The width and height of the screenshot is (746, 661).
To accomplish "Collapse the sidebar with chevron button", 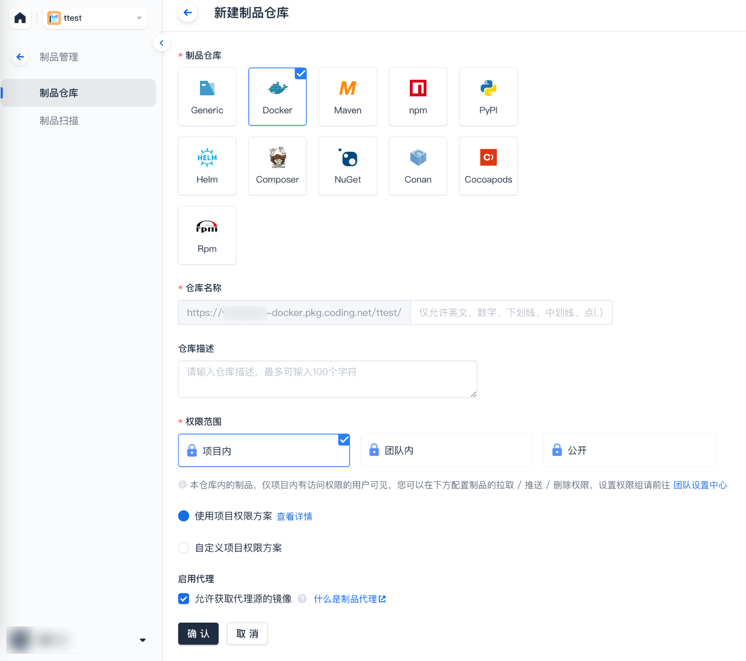I will point(162,43).
